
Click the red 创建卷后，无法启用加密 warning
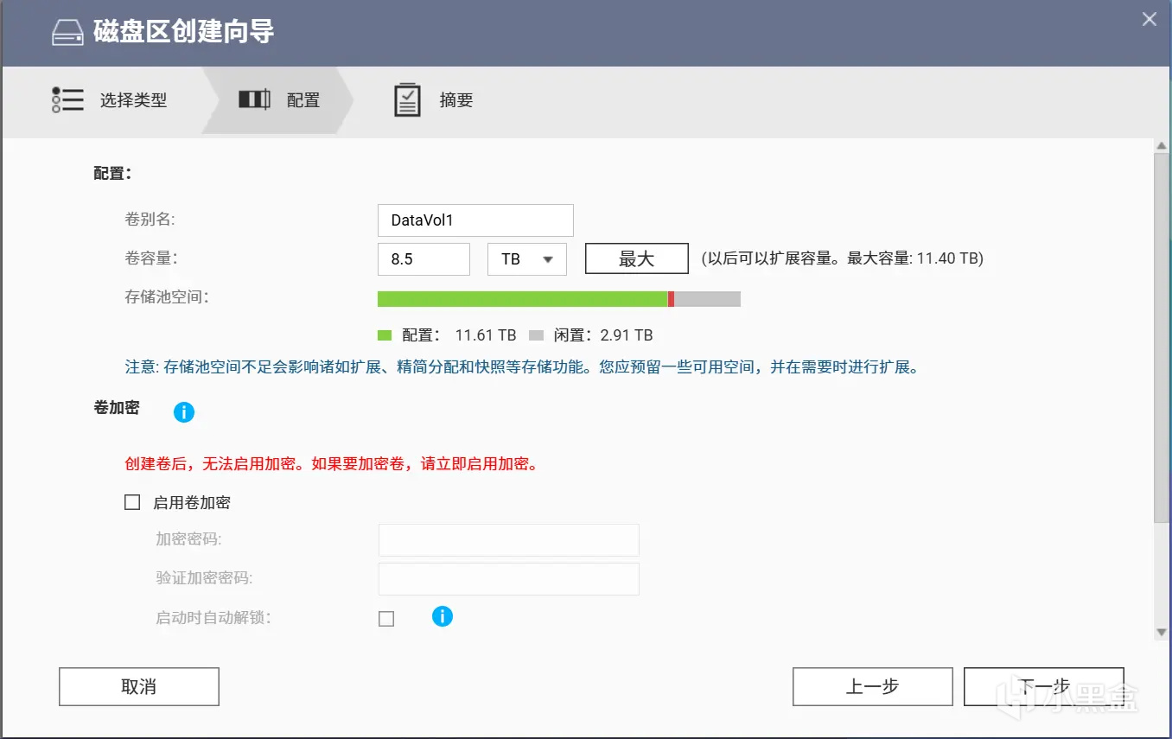point(332,464)
